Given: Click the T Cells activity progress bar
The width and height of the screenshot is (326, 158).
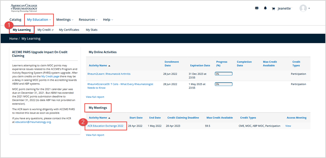Looking at the screenshot, I should [224, 84].
